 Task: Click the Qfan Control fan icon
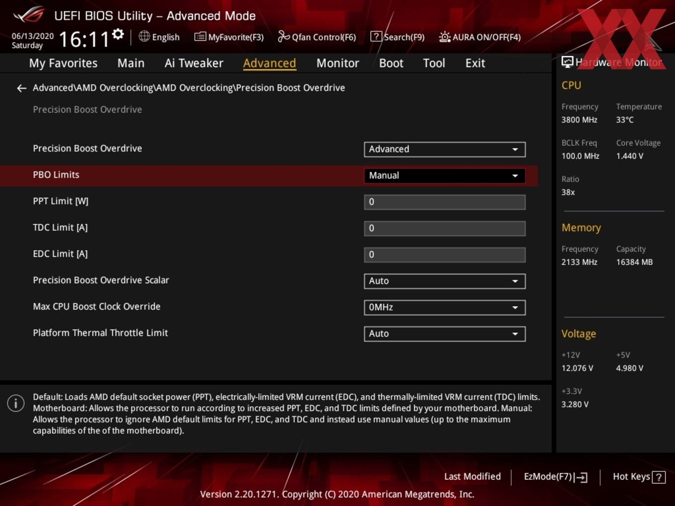283,36
